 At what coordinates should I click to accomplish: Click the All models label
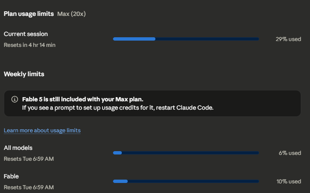point(18,148)
